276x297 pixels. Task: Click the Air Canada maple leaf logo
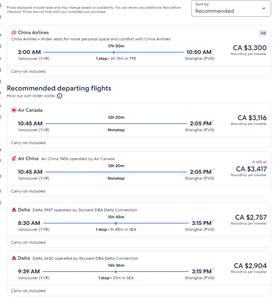tap(14, 110)
